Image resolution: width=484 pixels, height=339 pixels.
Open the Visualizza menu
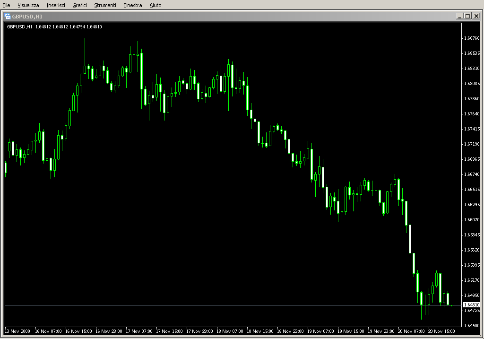pos(28,5)
